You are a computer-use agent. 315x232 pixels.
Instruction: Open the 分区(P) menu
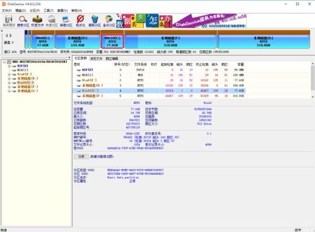coord(35,11)
